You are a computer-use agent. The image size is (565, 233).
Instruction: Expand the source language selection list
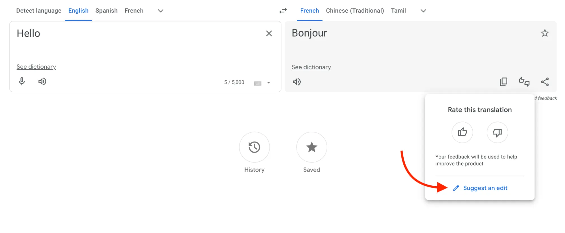160,11
